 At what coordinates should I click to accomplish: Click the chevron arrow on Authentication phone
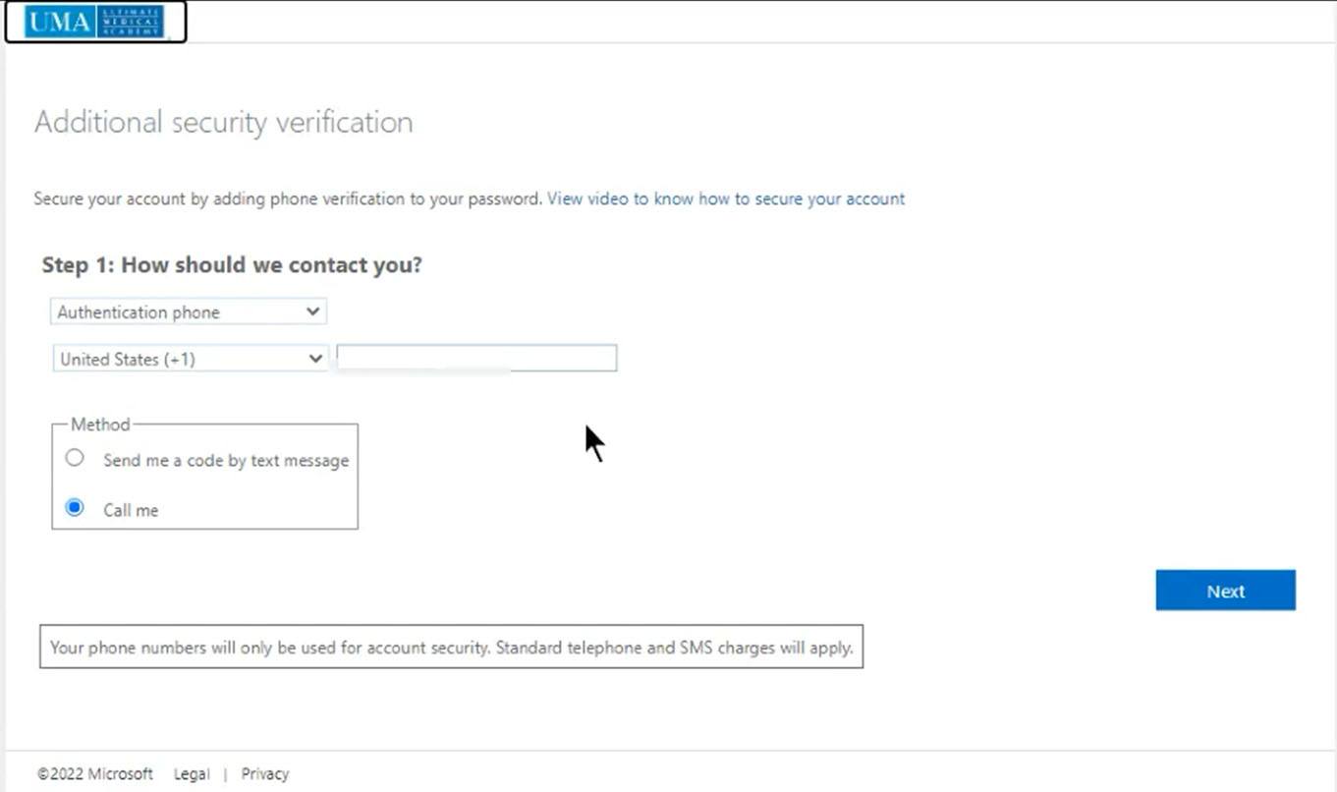coord(312,311)
